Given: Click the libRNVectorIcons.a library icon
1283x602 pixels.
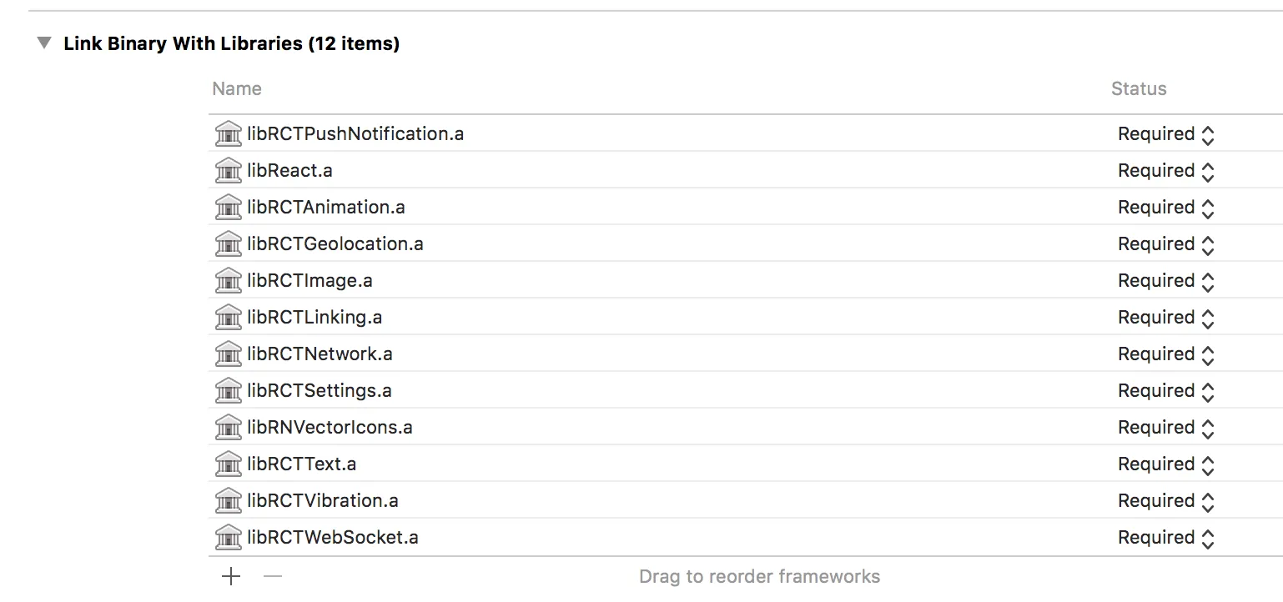Looking at the screenshot, I should pos(228,428).
